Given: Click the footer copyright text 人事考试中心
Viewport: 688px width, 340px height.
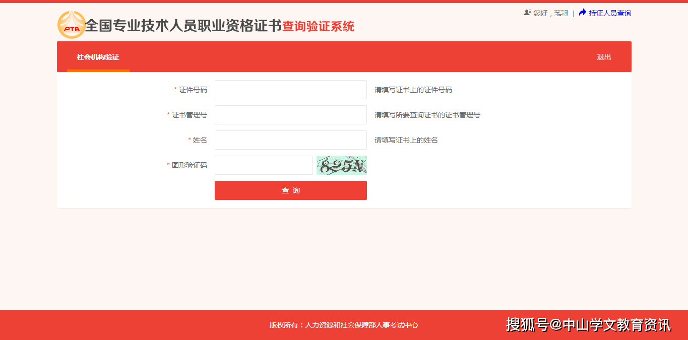Looking at the screenshot, I should [x=394, y=325].
